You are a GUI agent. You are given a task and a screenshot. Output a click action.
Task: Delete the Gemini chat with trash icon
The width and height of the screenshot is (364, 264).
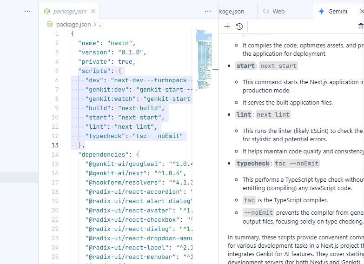(361, 26)
